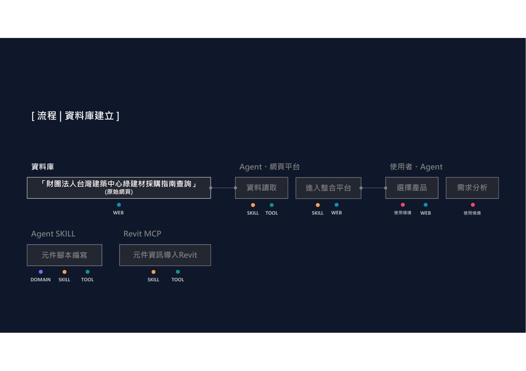Select the 進入整合平台 step box
The width and height of the screenshot is (526, 371).
coord(328,188)
